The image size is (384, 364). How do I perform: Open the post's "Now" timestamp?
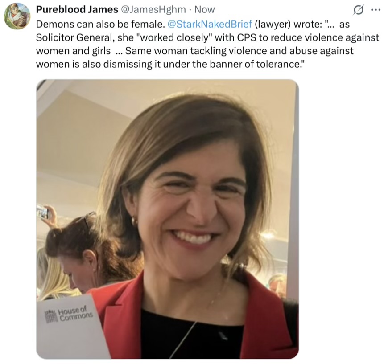point(205,9)
